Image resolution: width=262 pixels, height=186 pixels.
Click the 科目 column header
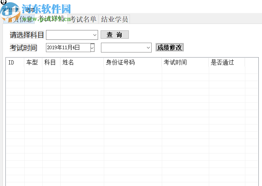[x=51, y=62]
